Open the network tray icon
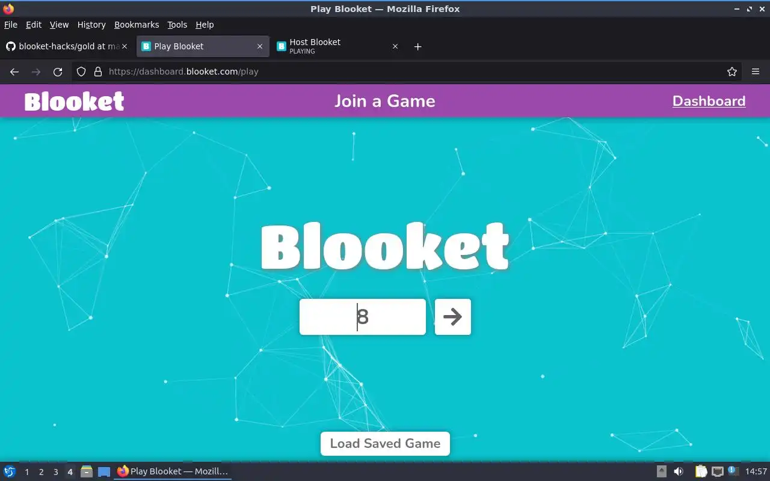Screen dimensions: 770x481 pyautogui.click(x=717, y=471)
